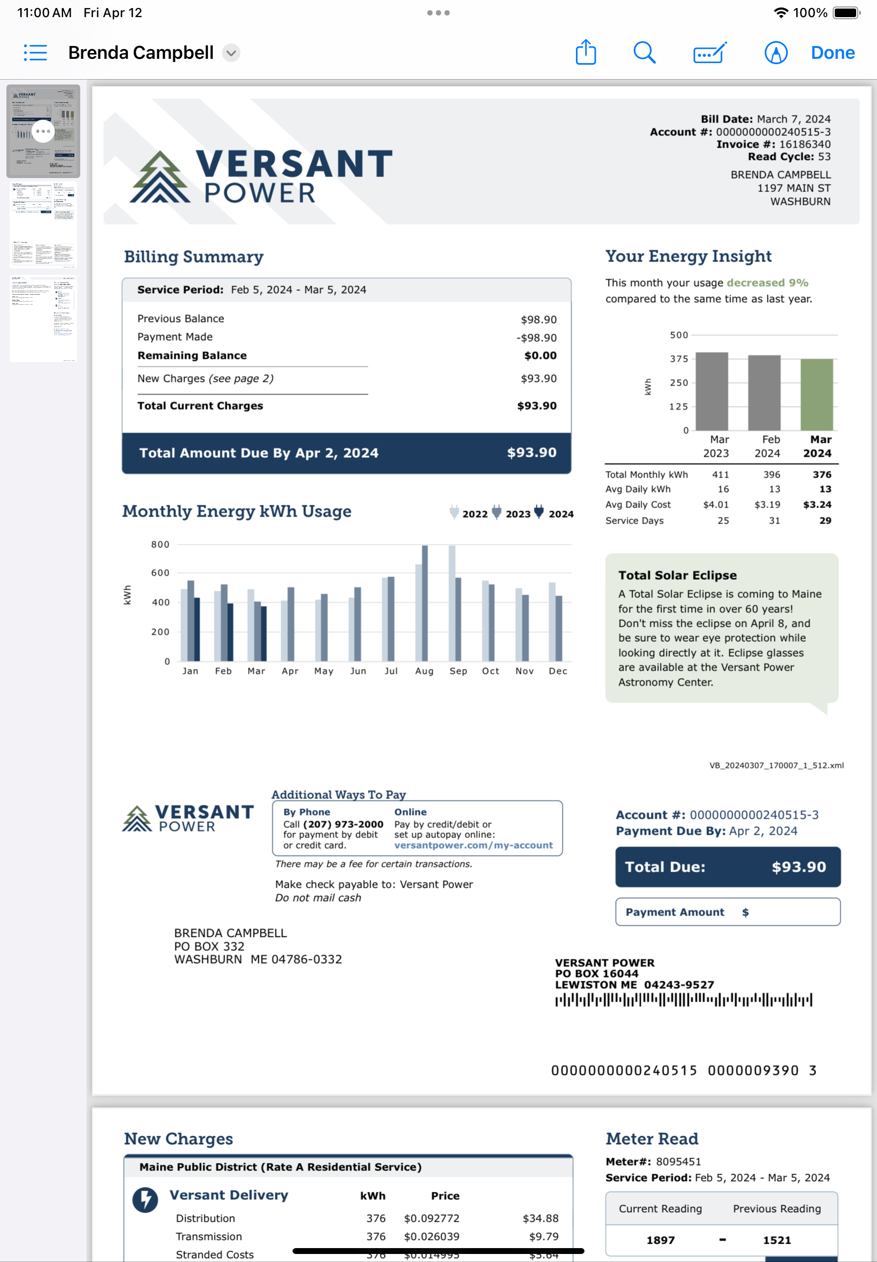877x1262 pixels.
Task: Tap the Share icon in toolbar
Action: [x=585, y=53]
